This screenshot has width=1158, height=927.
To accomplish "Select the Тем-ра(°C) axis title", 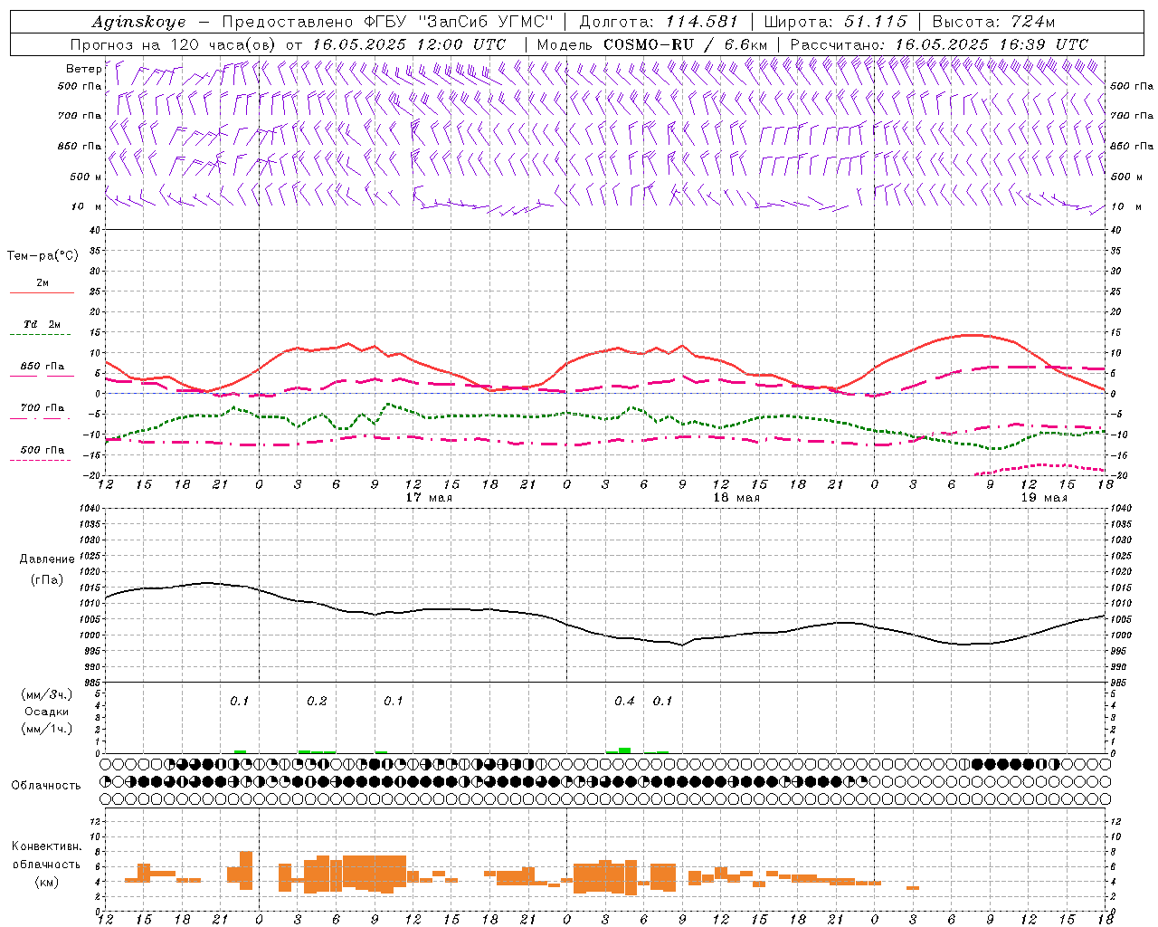I will point(43,256).
